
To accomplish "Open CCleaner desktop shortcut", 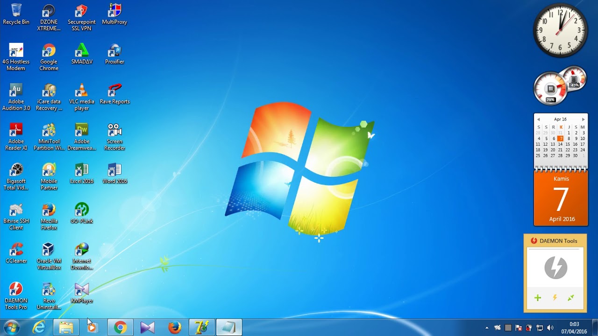I will [x=16, y=253].
